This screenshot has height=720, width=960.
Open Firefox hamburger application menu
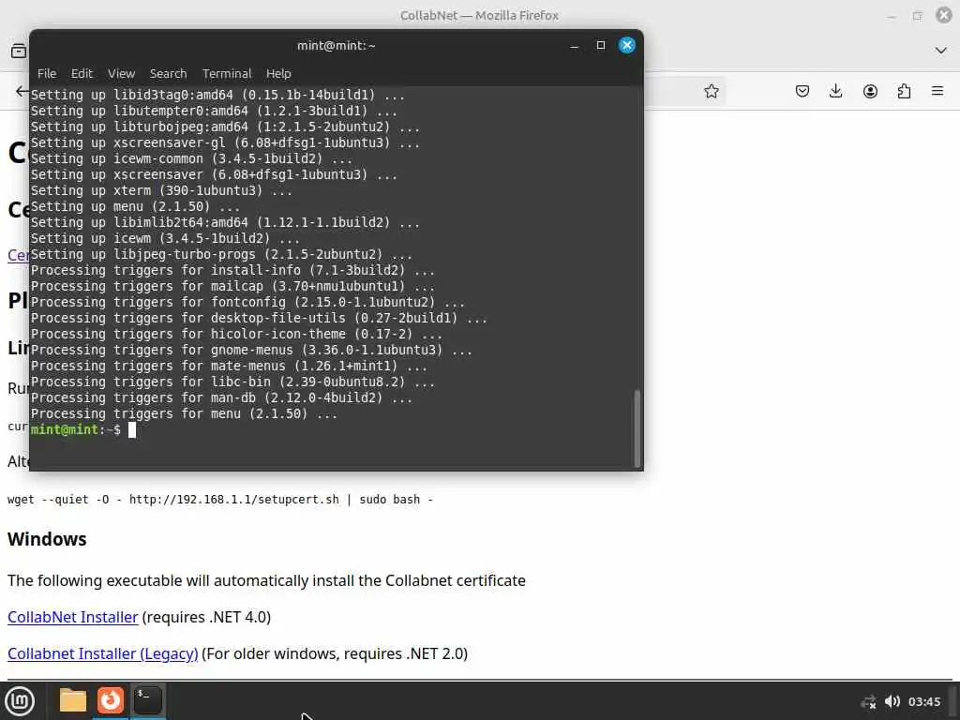click(x=937, y=91)
